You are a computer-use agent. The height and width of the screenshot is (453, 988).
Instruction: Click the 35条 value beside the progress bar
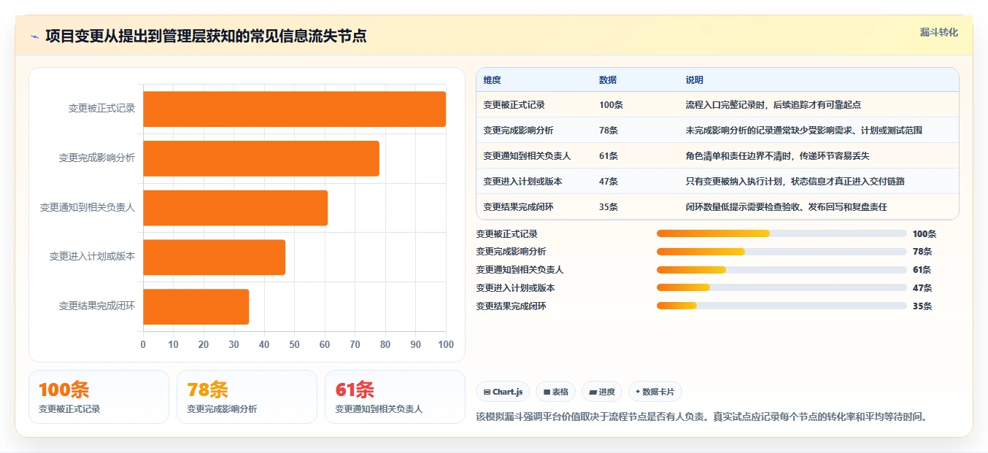pos(922,306)
